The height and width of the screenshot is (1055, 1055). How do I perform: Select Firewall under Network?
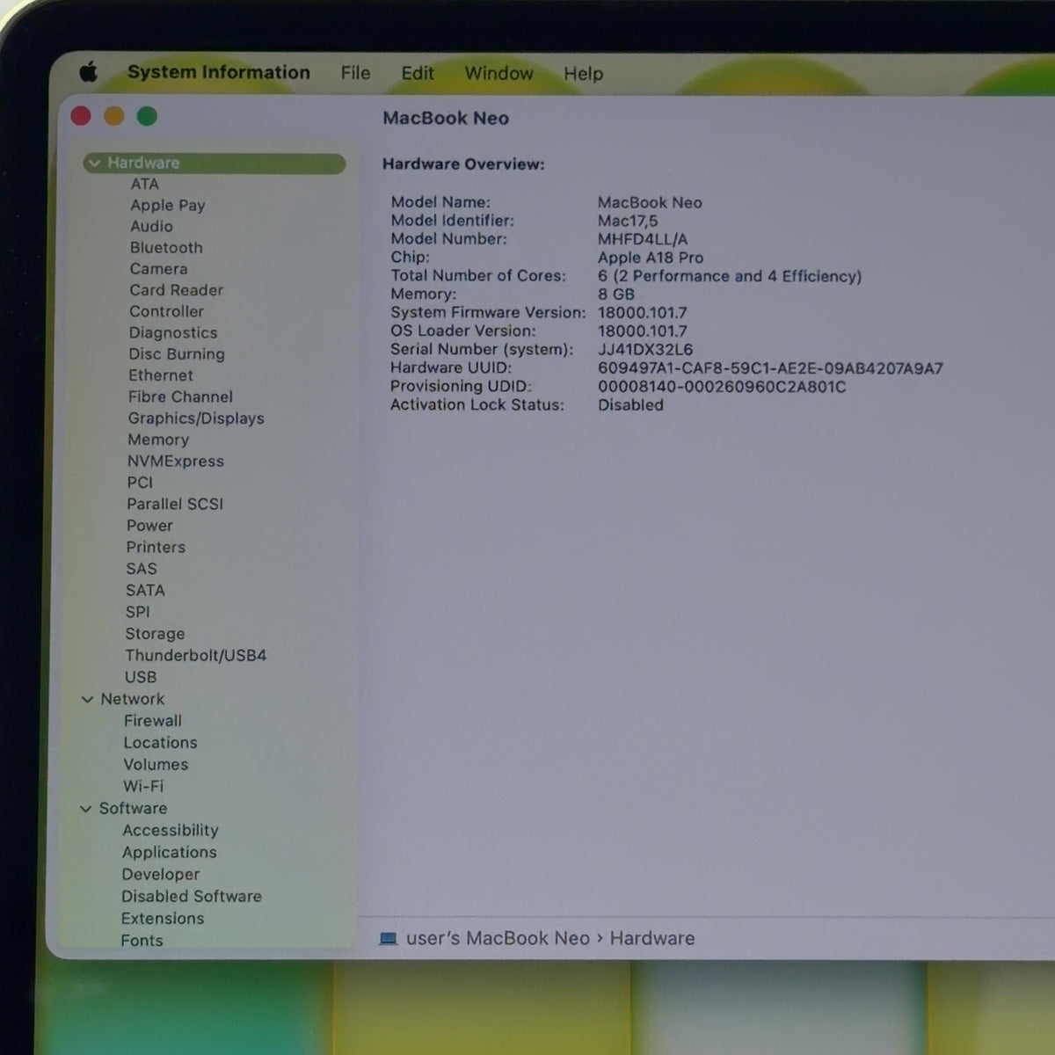153,721
